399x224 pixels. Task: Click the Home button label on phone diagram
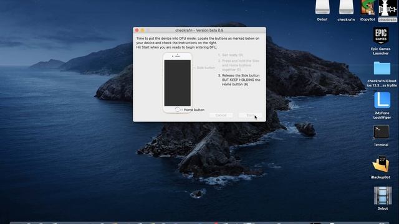[x=194, y=110]
